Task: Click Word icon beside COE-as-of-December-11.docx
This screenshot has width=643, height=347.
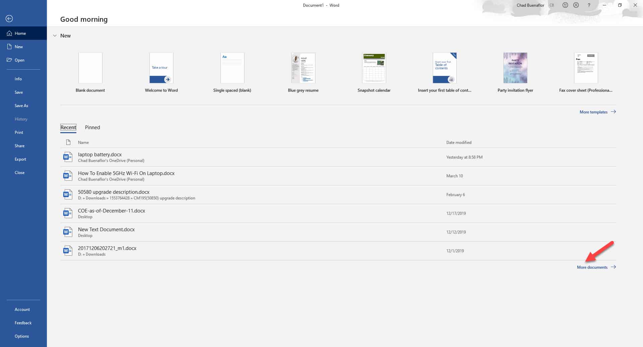Action: (x=68, y=213)
